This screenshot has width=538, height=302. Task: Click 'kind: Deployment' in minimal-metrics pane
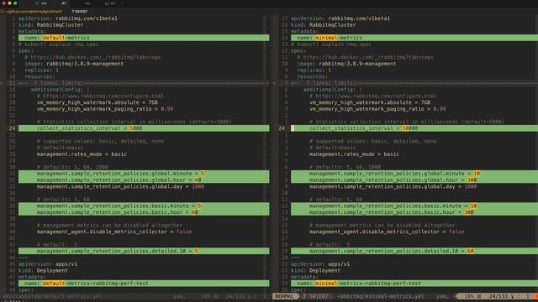(315, 270)
